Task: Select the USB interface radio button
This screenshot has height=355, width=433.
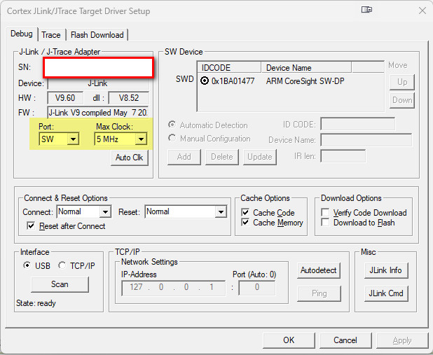Action: pos(27,265)
